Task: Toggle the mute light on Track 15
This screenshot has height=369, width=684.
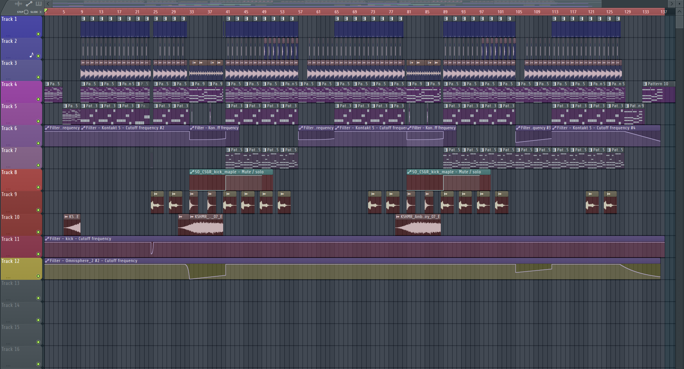Action: [x=38, y=342]
